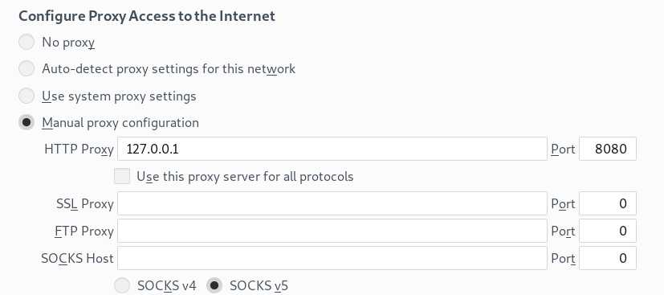This screenshot has height=295, width=664.
Task: Click the SSL Proxy text label
Action: pos(84,204)
